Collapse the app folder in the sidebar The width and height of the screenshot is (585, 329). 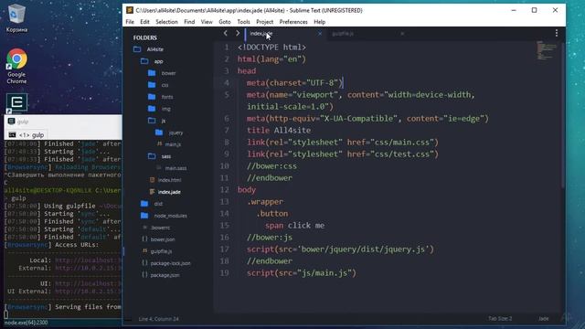(x=144, y=61)
